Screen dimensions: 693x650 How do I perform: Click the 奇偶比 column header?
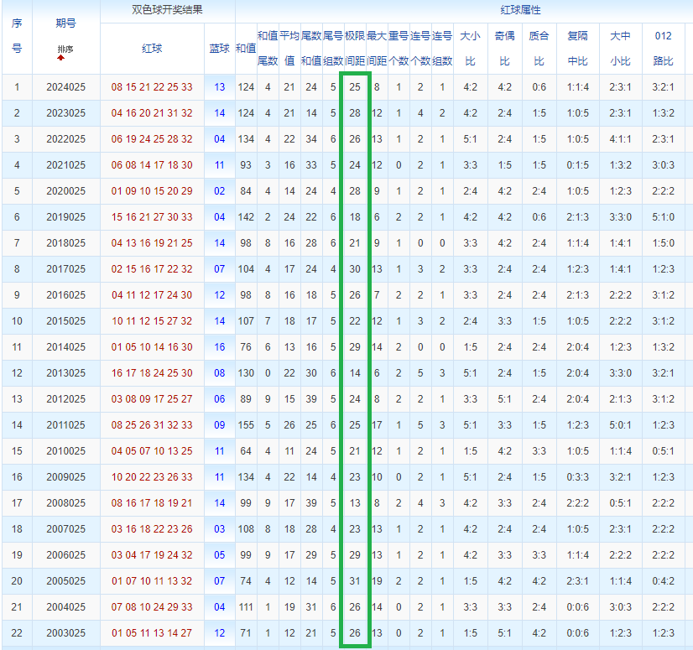tap(504, 49)
